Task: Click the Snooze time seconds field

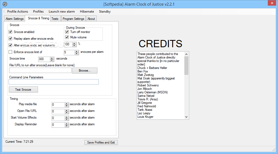Action: coord(44,59)
